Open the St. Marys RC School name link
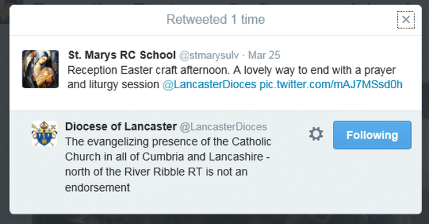The width and height of the screenshot is (429, 224). pyautogui.click(x=122, y=55)
